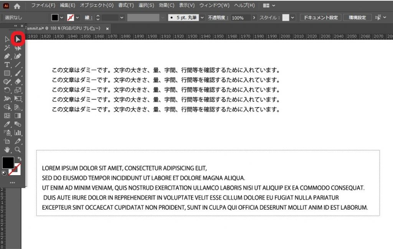Open the workspace switcher dropdown
This screenshot has height=249, width=393.
tap(269, 5)
